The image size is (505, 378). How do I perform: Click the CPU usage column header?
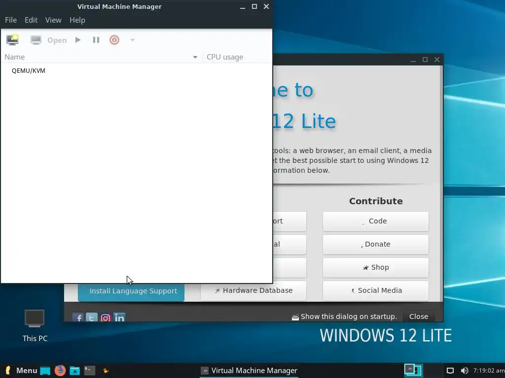coord(237,57)
